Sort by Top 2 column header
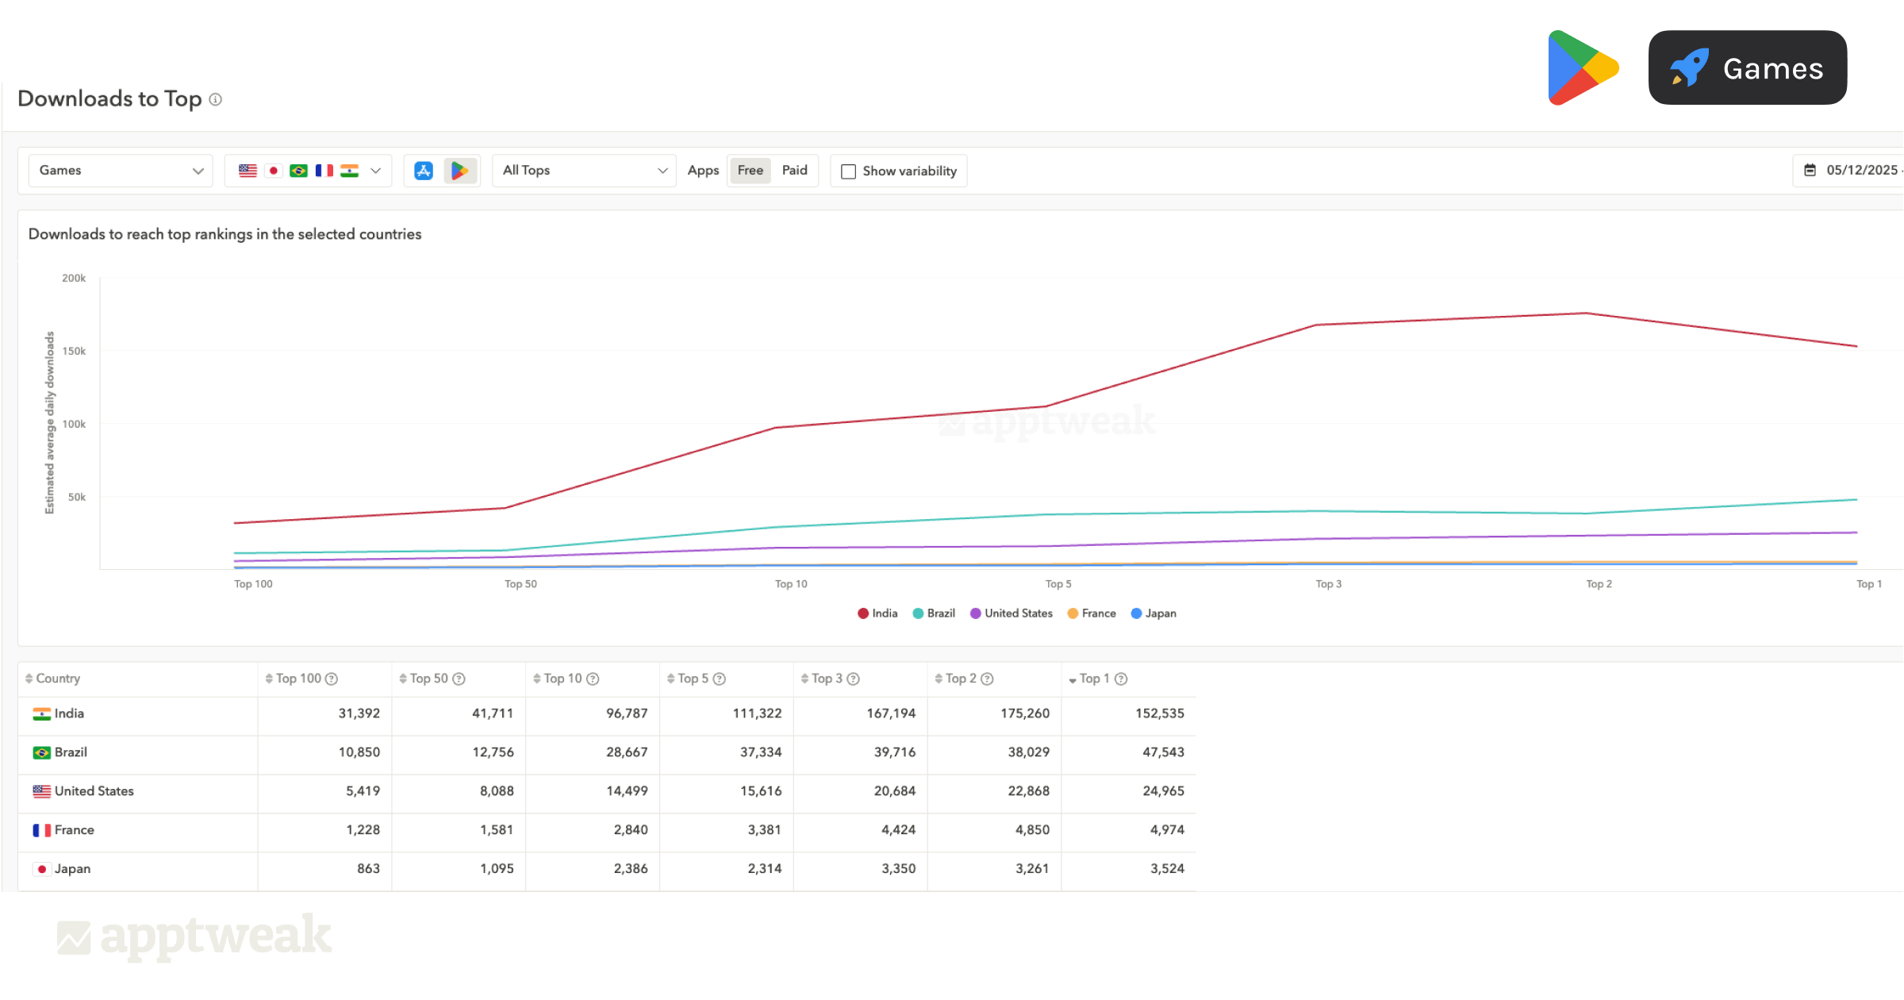This screenshot has height=1000, width=1904. pos(956,679)
